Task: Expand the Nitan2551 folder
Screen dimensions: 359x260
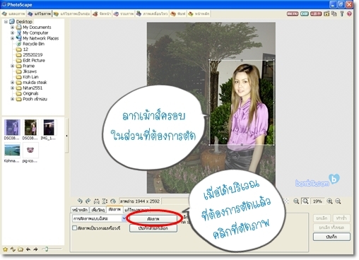Action: click(12, 88)
